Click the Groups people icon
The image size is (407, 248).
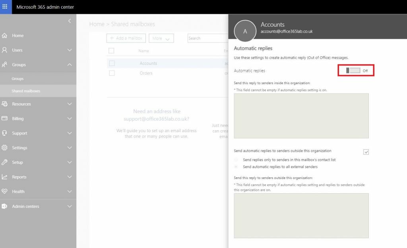click(4, 65)
